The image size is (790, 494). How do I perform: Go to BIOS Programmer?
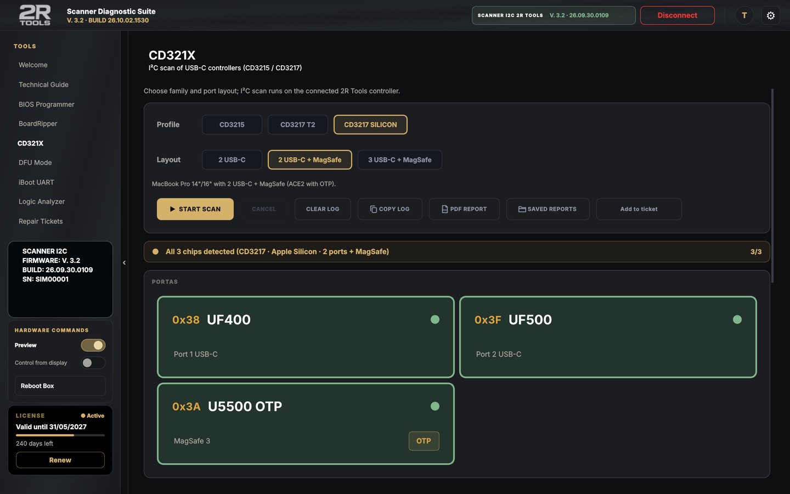pyautogui.click(x=46, y=104)
